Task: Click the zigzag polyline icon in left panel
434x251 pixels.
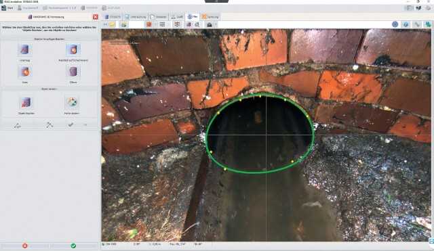Action: [x=50, y=125]
